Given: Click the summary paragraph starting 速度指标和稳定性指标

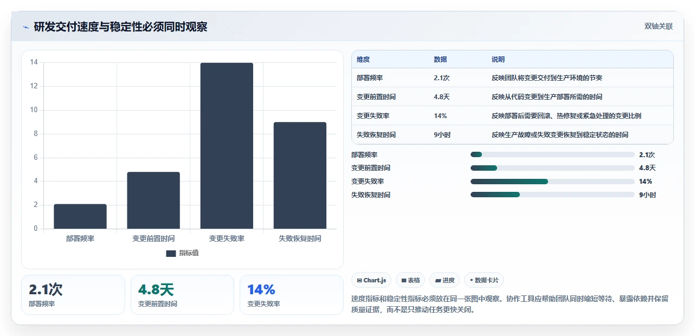Looking at the screenshot, I should (511, 305).
